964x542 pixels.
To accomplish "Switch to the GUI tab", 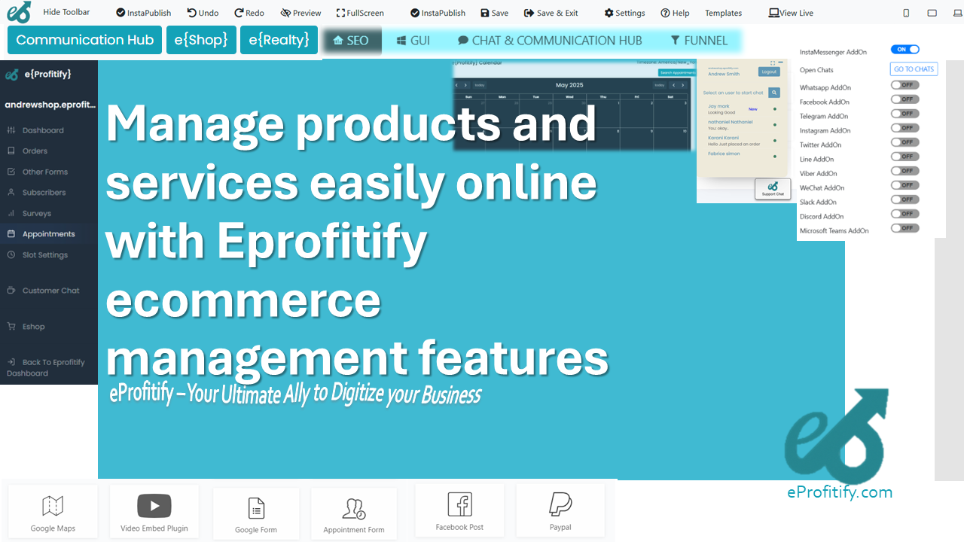I will click(413, 41).
